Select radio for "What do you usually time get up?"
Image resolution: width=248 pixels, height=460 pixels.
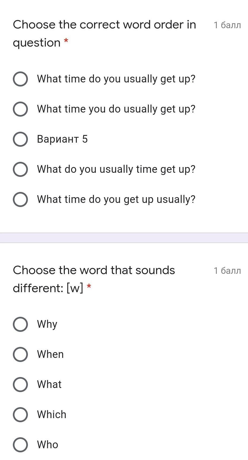(x=20, y=169)
